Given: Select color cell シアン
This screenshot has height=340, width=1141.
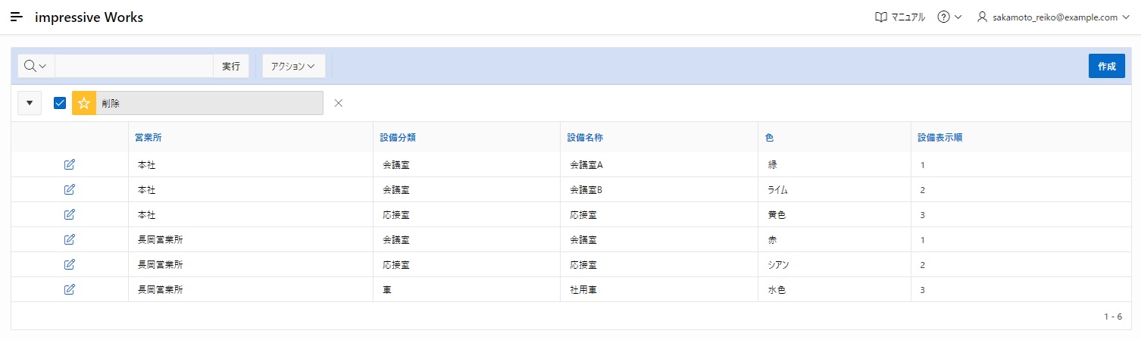Looking at the screenshot, I should 834,264.
